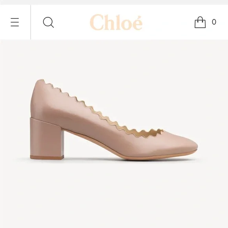Select the cart item count showing 0

click(x=214, y=22)
